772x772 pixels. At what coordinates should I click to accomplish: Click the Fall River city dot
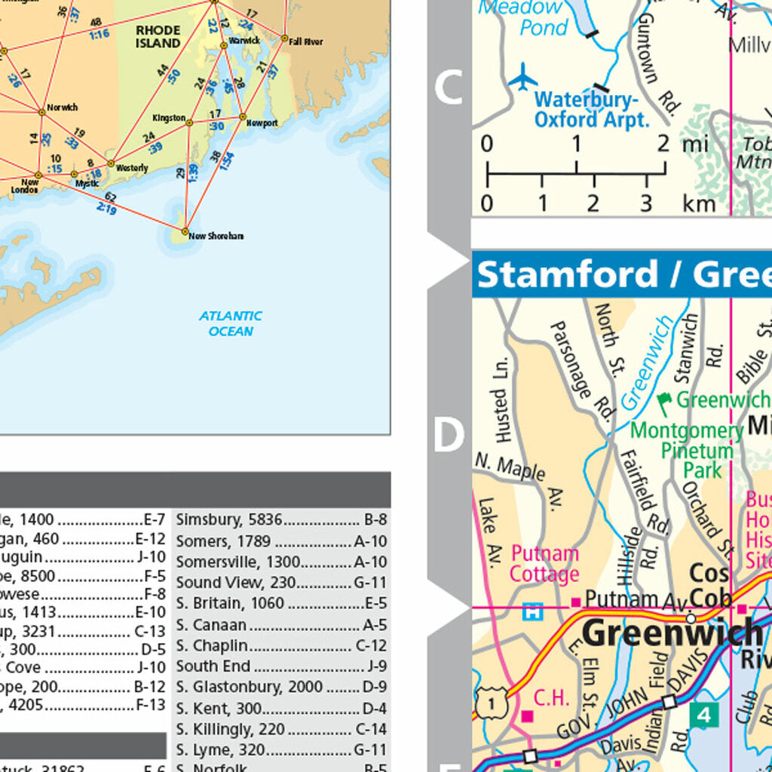click(x=284, y=38)
